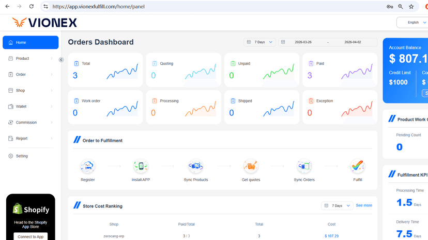Open the English language dropdown
The height and width of the screenshot is (240, 428).
(412, 22)
